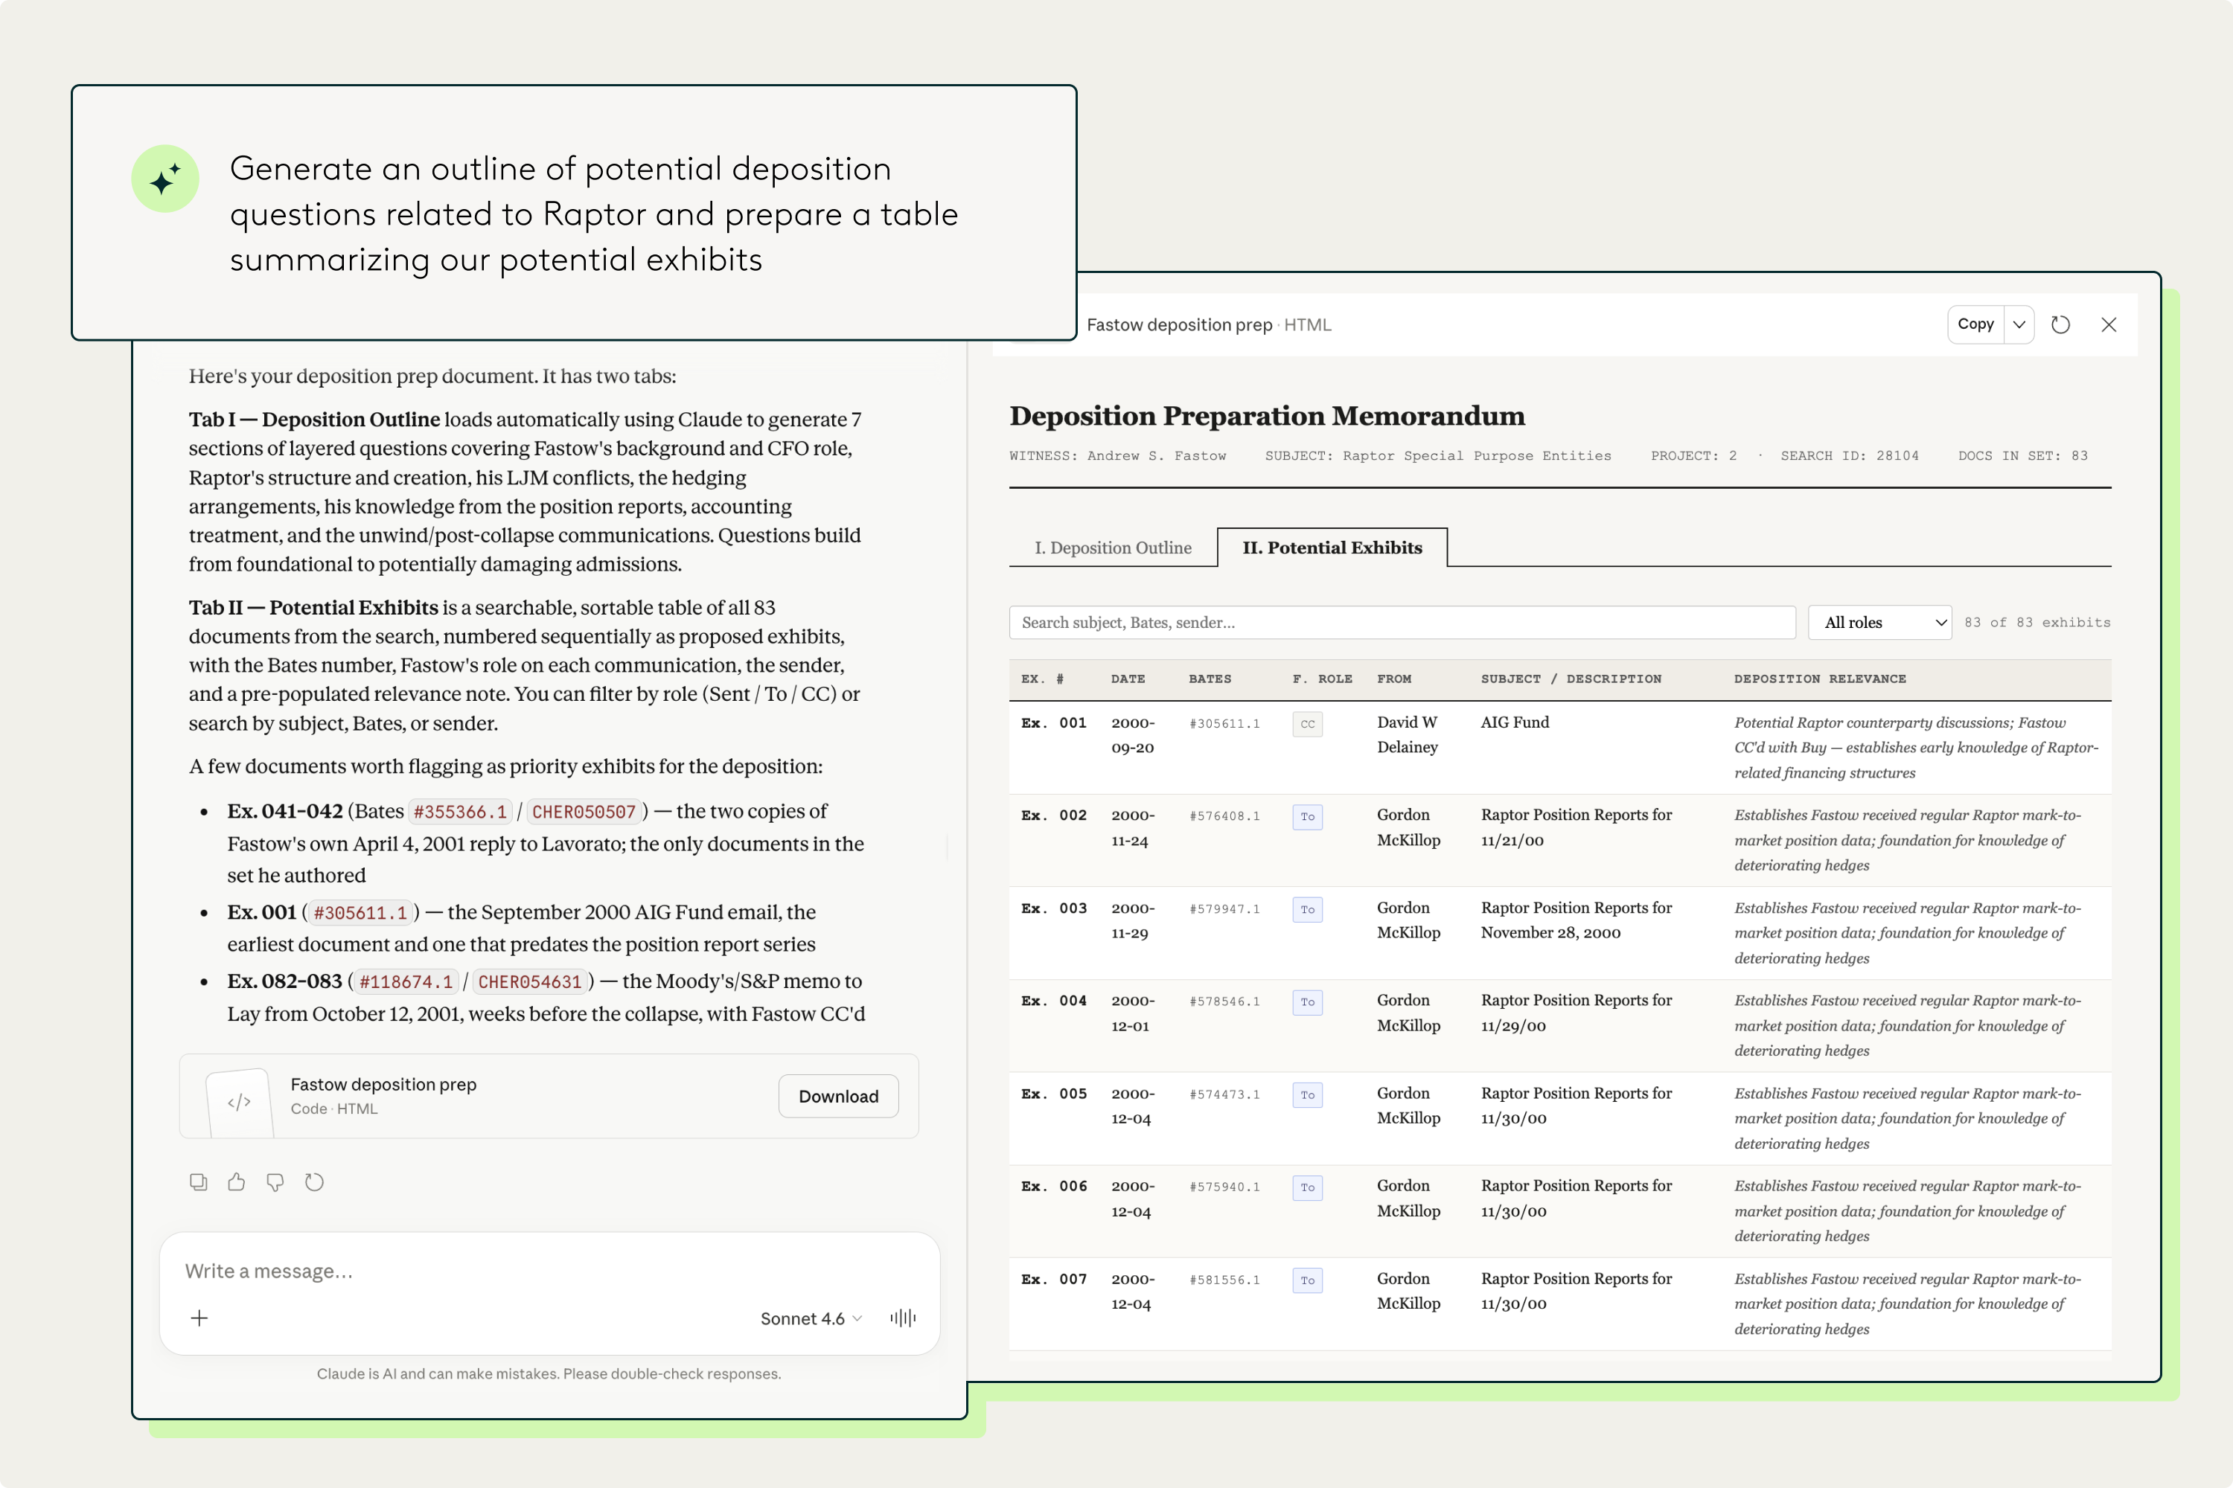This screenshot has width=2233, height=1488.
Task: Open the Sonnet 4.6 model selector
Action: [811, 1318]
